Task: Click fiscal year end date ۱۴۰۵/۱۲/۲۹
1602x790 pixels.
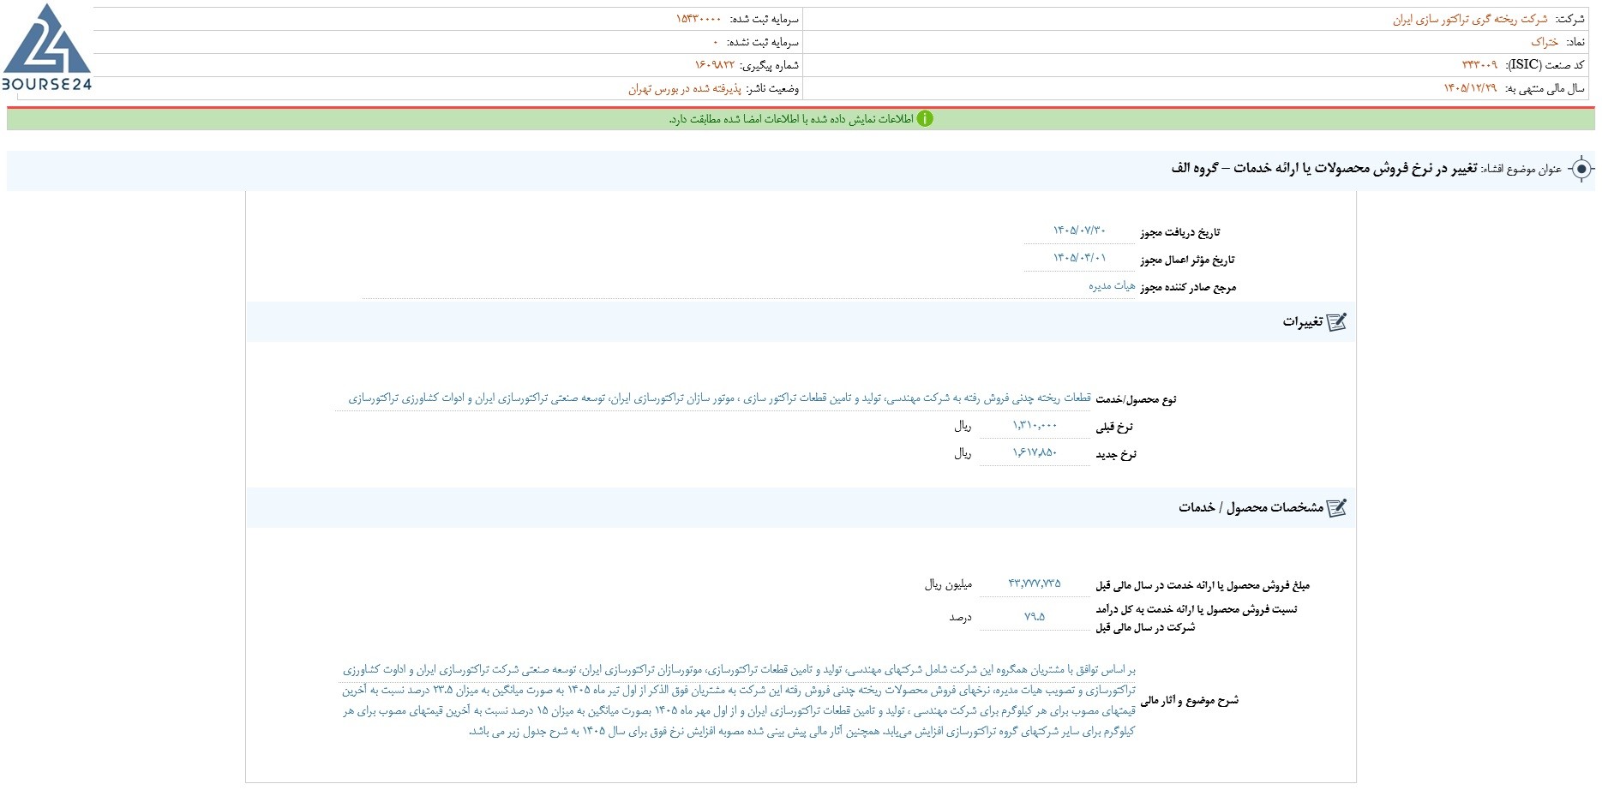Action: point(1470,89)
